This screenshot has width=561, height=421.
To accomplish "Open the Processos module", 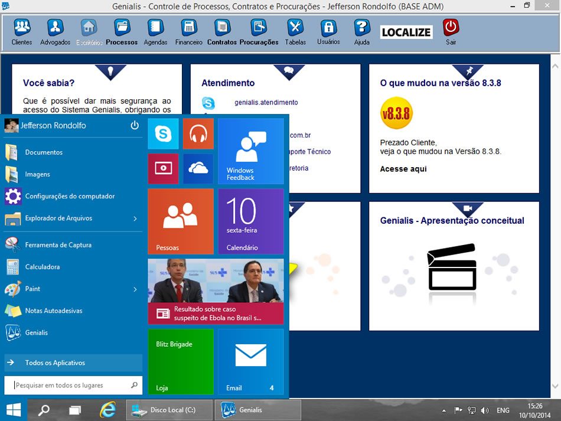I will (x=122, y=32).
